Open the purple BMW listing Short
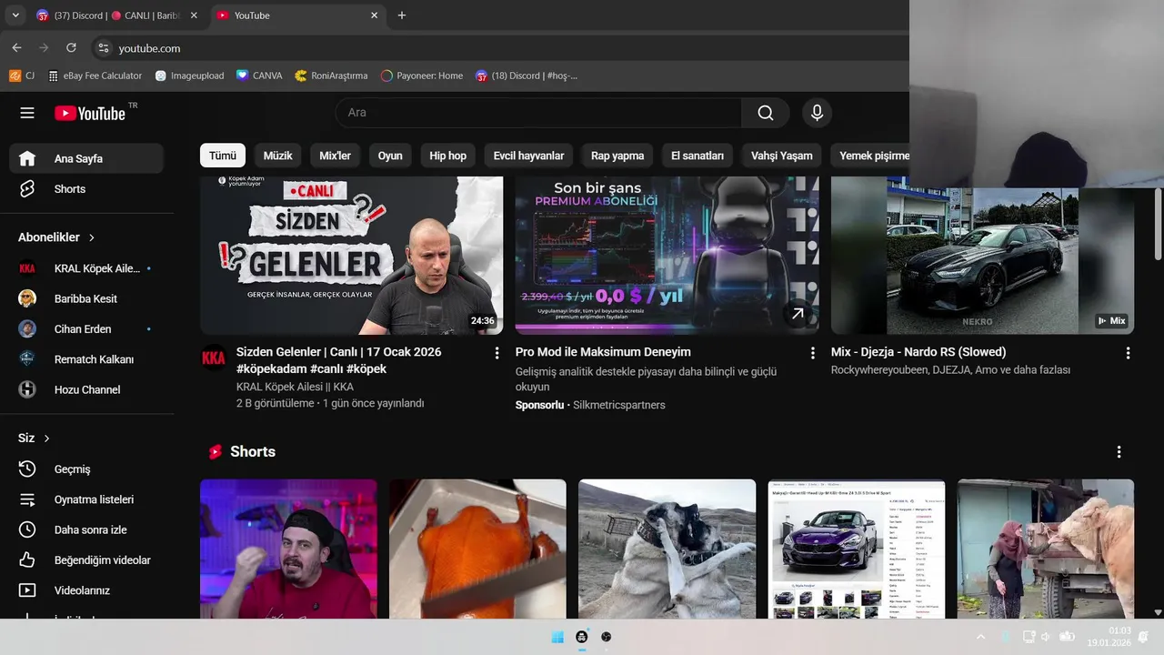 point(857,549)
